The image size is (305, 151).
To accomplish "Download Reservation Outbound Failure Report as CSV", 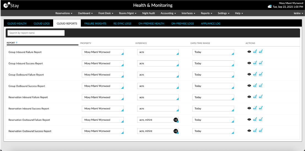I will coord(261,119).
